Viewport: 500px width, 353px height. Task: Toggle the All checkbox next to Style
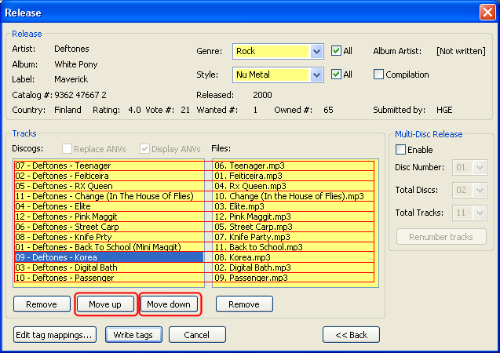[x=336, y=75]
